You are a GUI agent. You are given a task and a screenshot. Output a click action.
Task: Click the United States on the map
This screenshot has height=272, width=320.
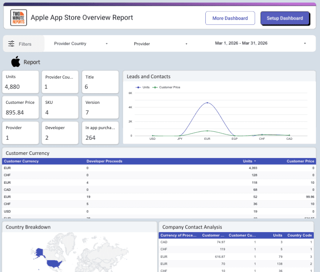tap(54, 264)
